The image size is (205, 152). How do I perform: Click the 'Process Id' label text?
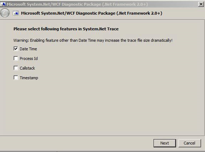pyautogui.click(x=29, y=59)
